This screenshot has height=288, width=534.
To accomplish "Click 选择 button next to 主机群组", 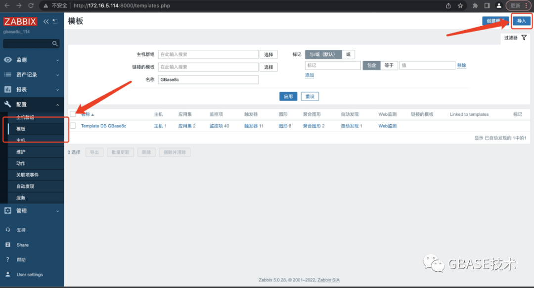I will tap(268, 54).
